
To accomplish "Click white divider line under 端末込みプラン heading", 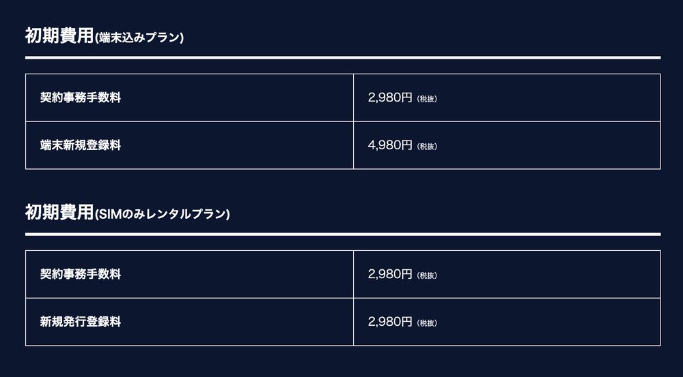I will [x=343, y=58].
